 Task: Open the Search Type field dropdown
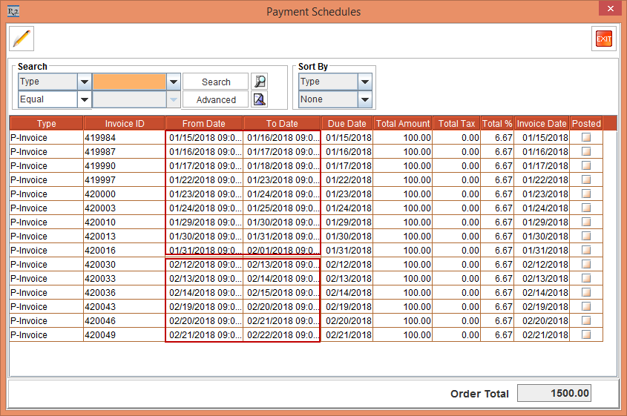[84, 82]
